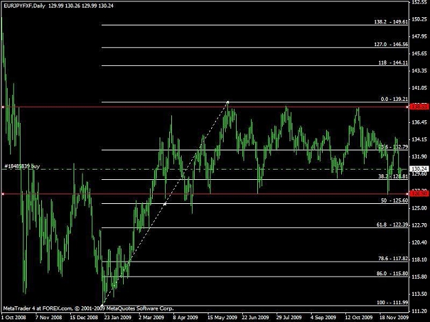
Task: Click the 23 Jan 2009 date label
Action: [x=118, y=317]
